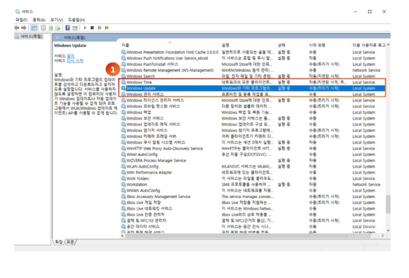Image resolution: width=409 pixels, height=278 pixels.
Task: Select Xbox Live 네트워킹 서비스 row
Action: coord(253,208)
